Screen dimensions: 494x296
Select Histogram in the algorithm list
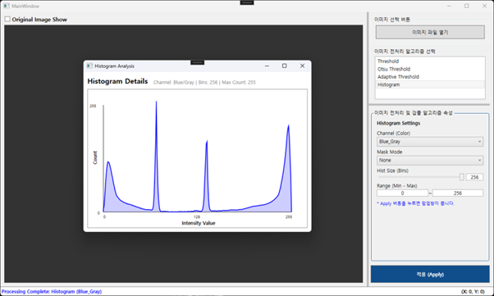[x=430, y=84]
